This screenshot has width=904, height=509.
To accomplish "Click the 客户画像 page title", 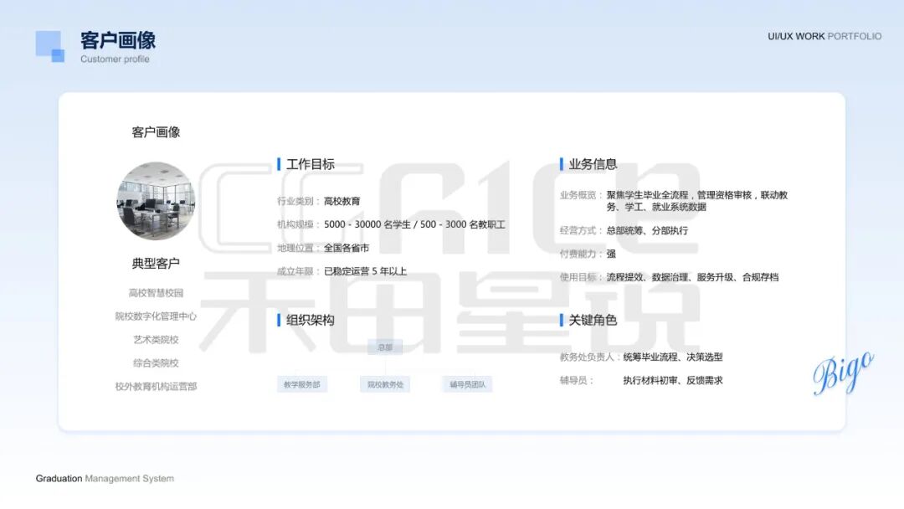I will click(x=118, y=40).
